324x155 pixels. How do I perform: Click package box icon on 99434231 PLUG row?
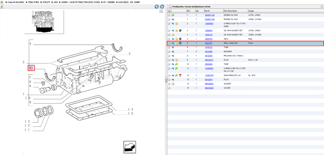click(x=177, y=60)
